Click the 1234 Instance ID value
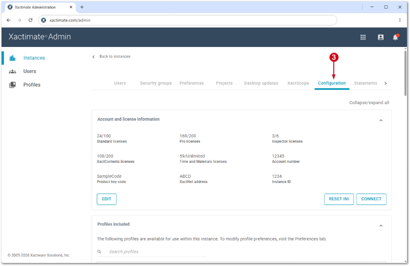 [x=277, y=176]
